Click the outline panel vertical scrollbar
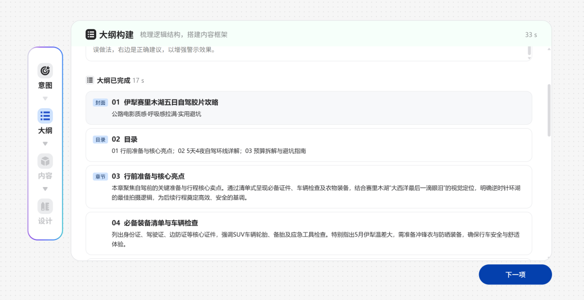 pos(549,110)
